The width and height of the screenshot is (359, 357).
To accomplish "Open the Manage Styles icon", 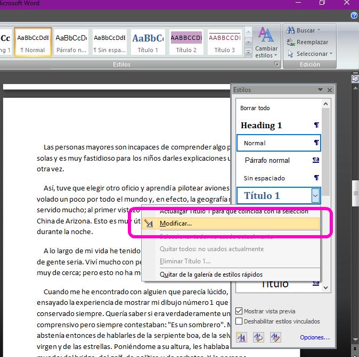I will coord(275,337).
